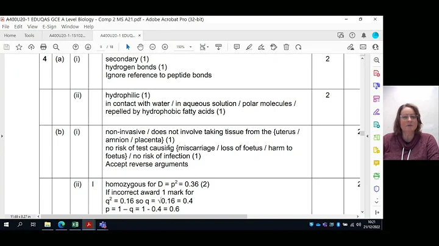The width and height of the screenshot is (439, 246).
Task: Open the File menu
Action: (5, 27)
